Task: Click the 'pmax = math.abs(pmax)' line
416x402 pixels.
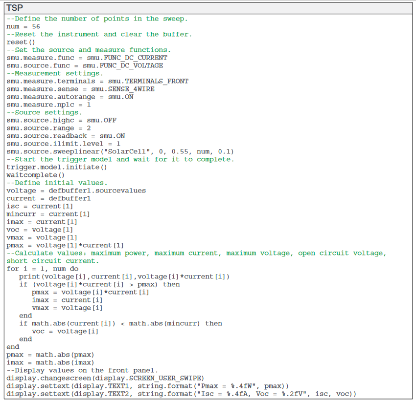Action: 50,355
